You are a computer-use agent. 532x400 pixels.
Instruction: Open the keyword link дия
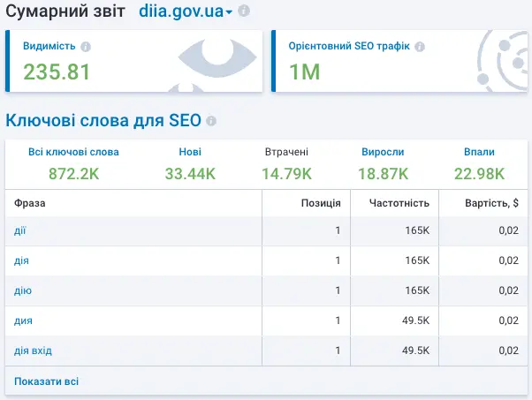21,321
